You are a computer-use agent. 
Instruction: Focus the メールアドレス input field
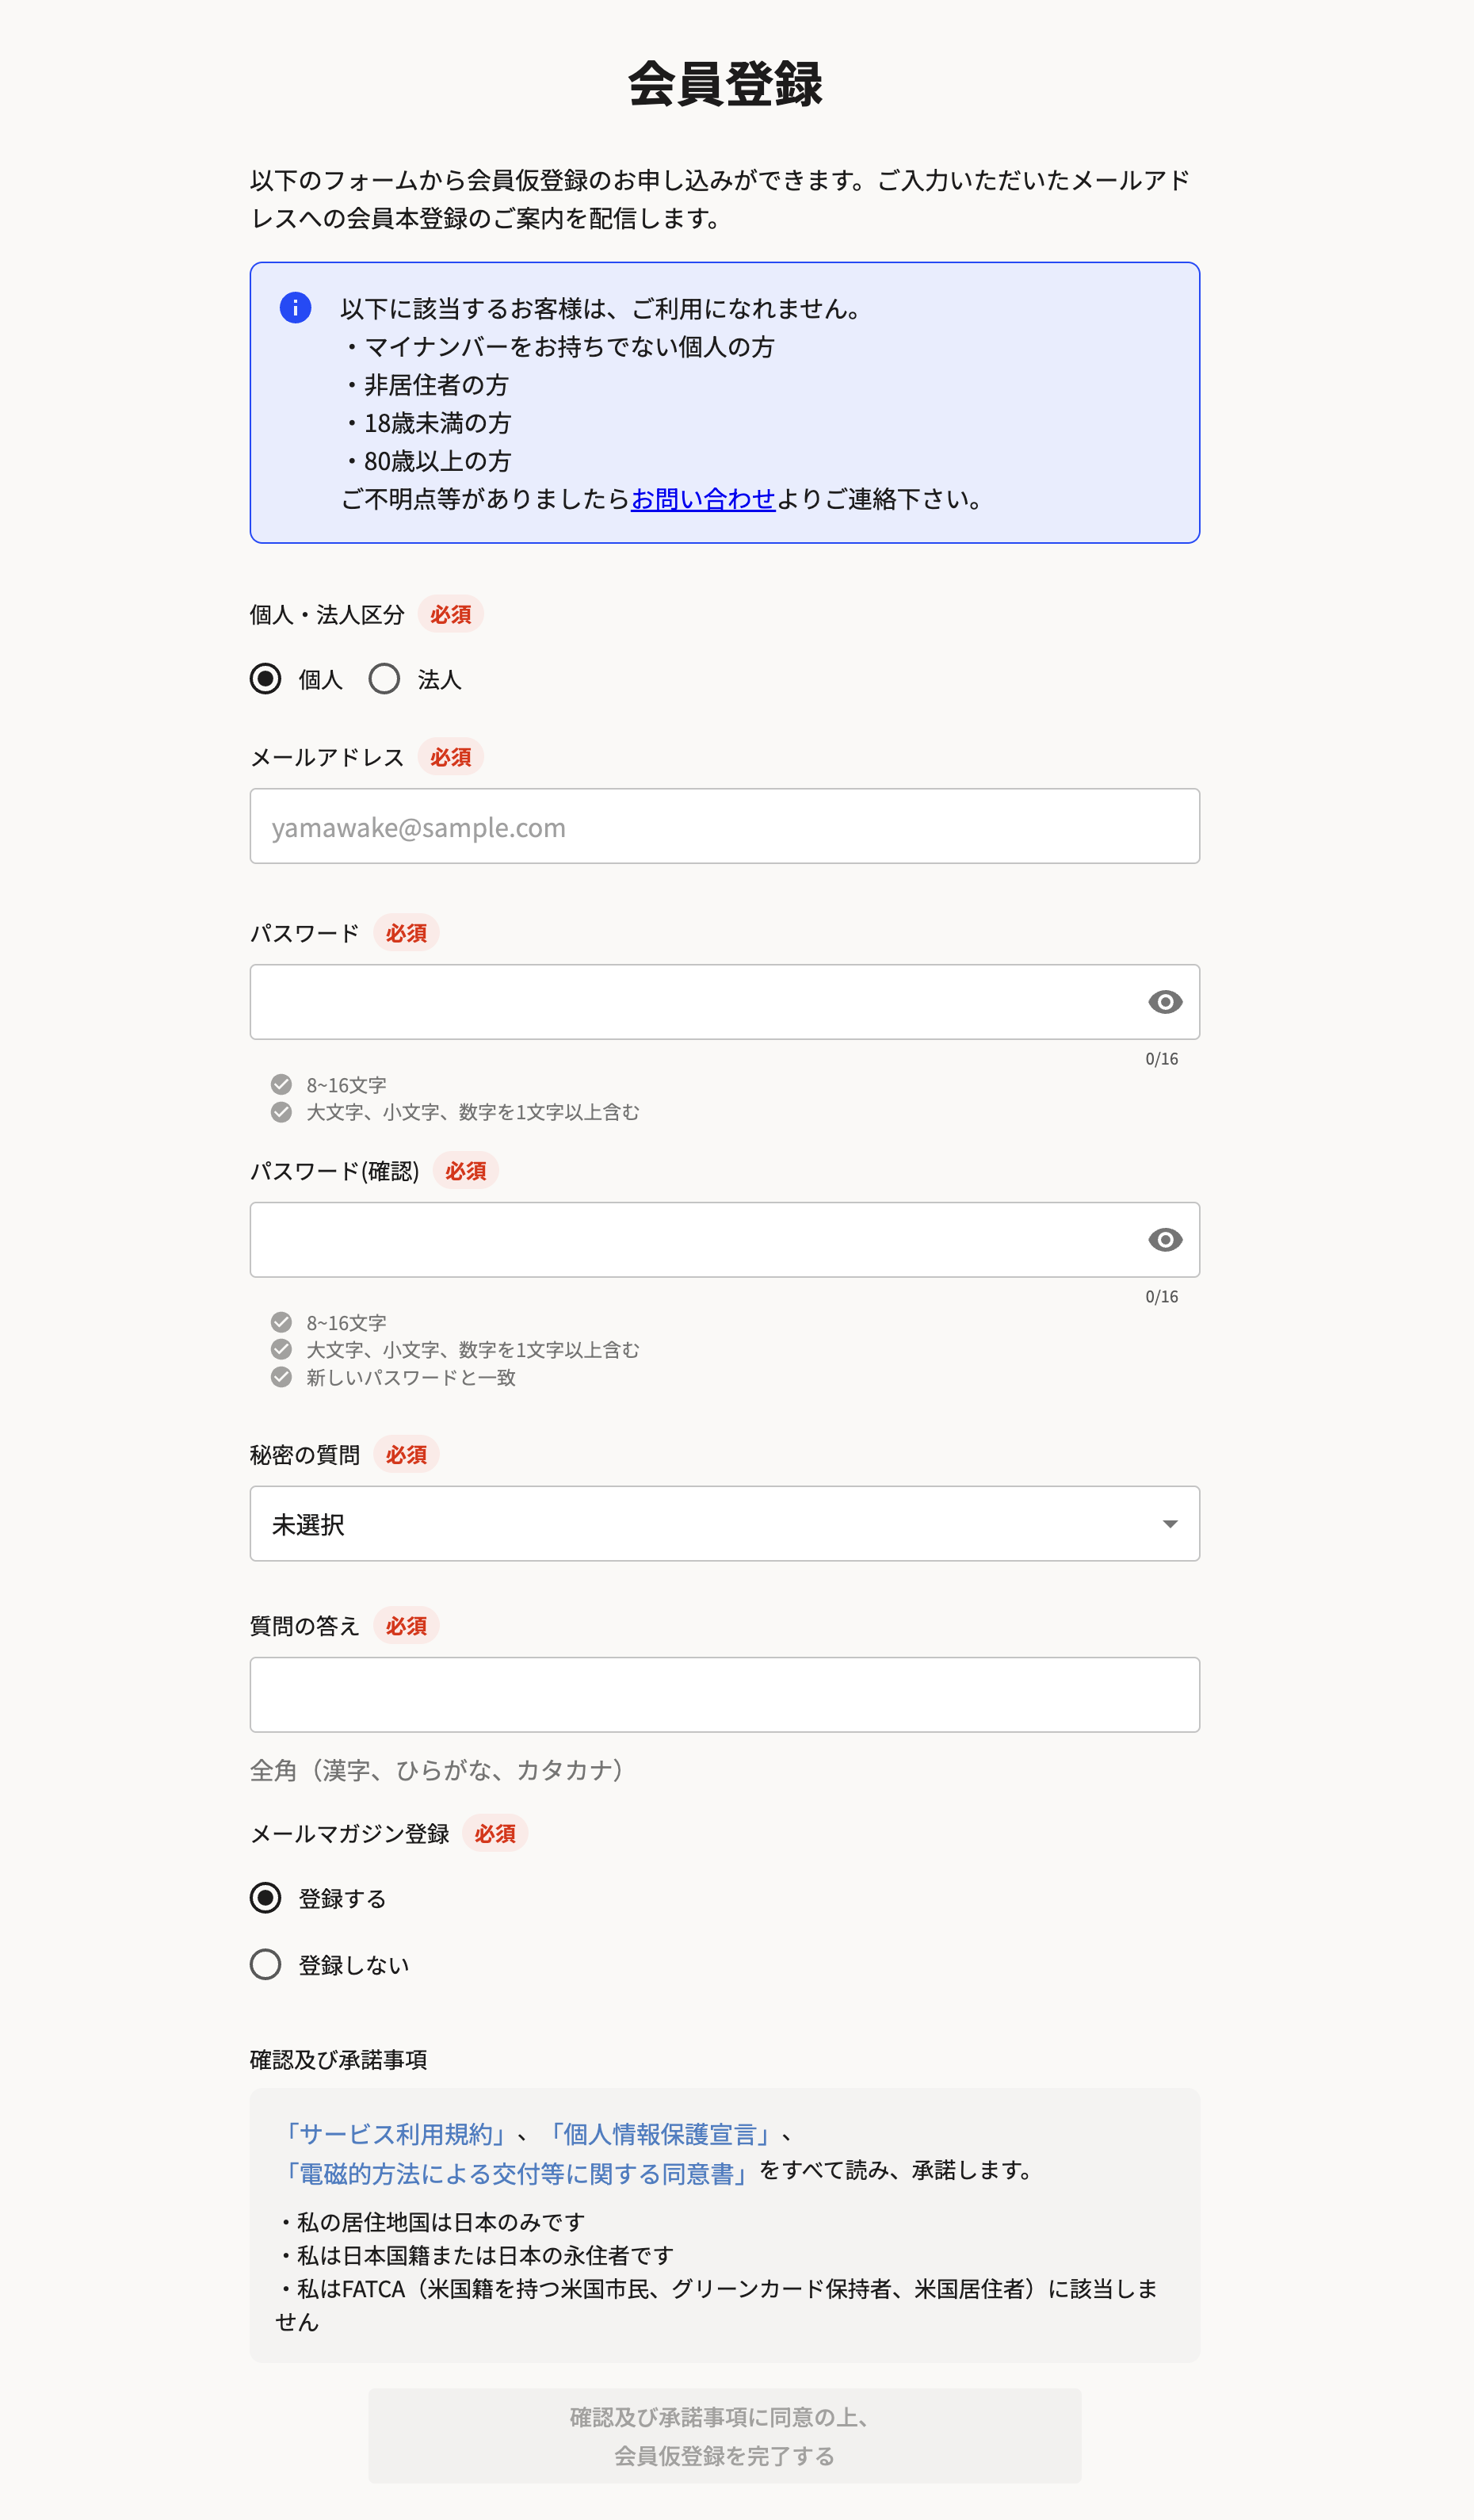point(724,826)
